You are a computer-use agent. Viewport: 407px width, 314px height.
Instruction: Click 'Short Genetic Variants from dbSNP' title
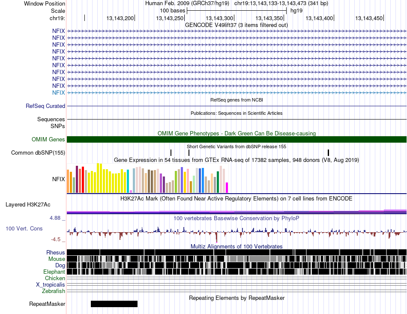coord(236,147)
